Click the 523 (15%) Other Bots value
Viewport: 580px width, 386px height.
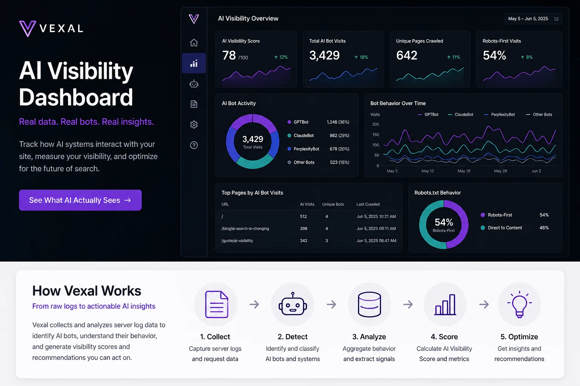point(339,162)
